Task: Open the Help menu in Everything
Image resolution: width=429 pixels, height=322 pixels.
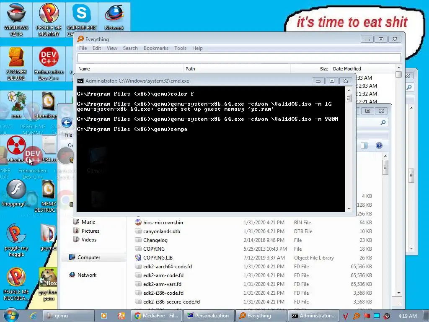Action: (197, 48)
